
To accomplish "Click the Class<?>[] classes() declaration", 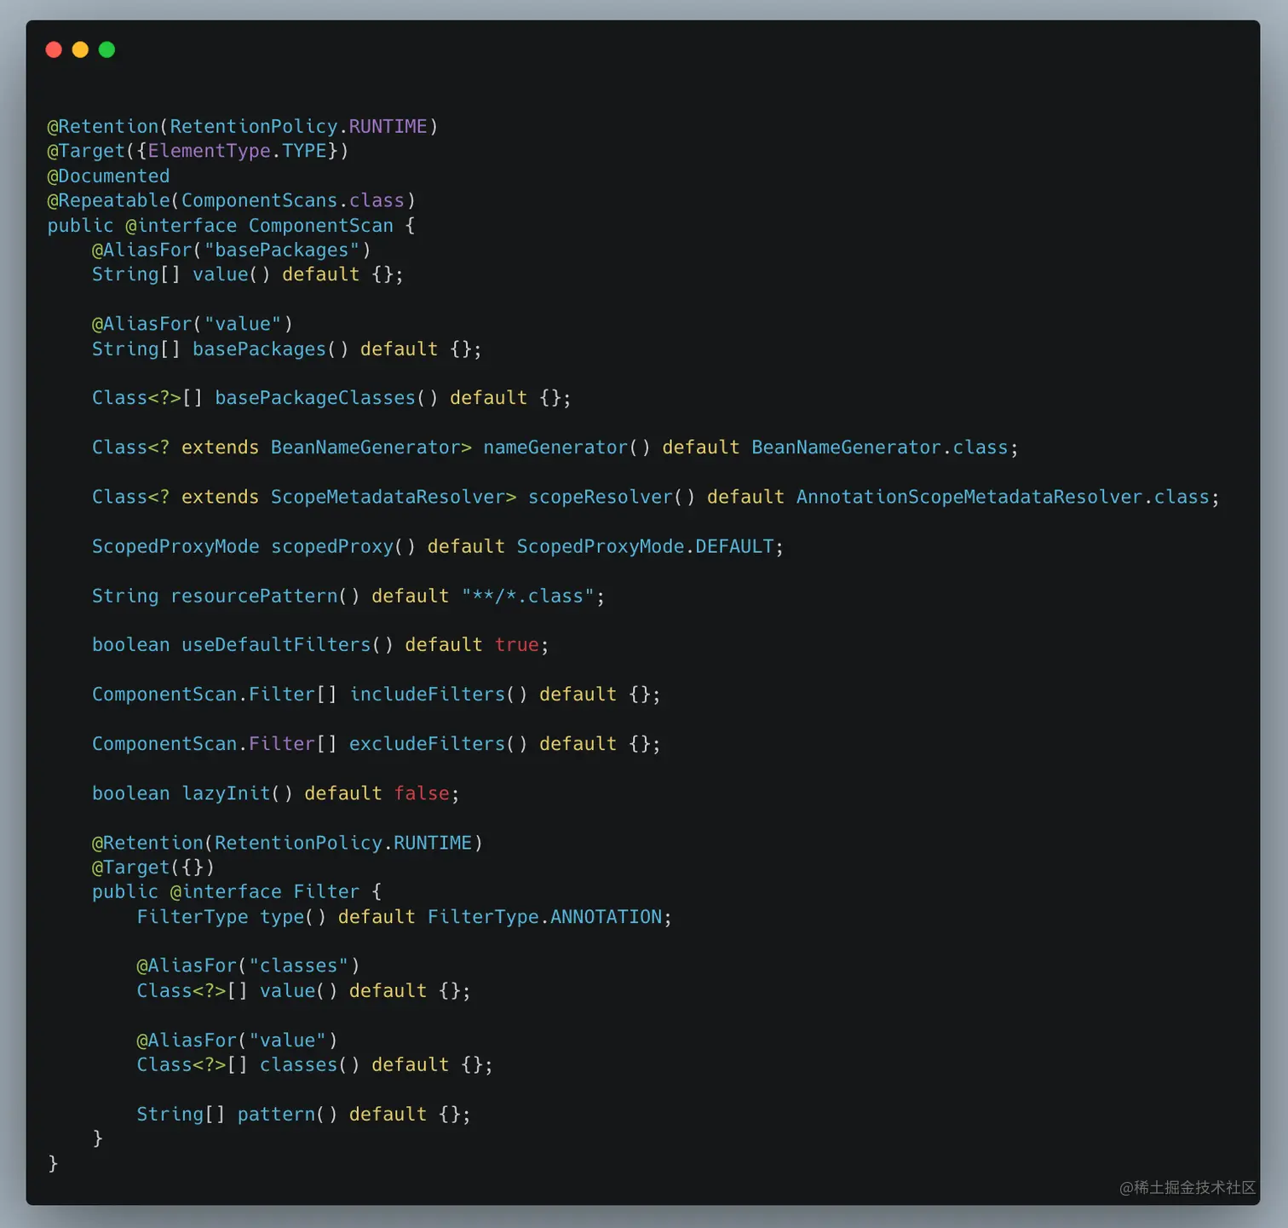I will (x=314, y=1065).
